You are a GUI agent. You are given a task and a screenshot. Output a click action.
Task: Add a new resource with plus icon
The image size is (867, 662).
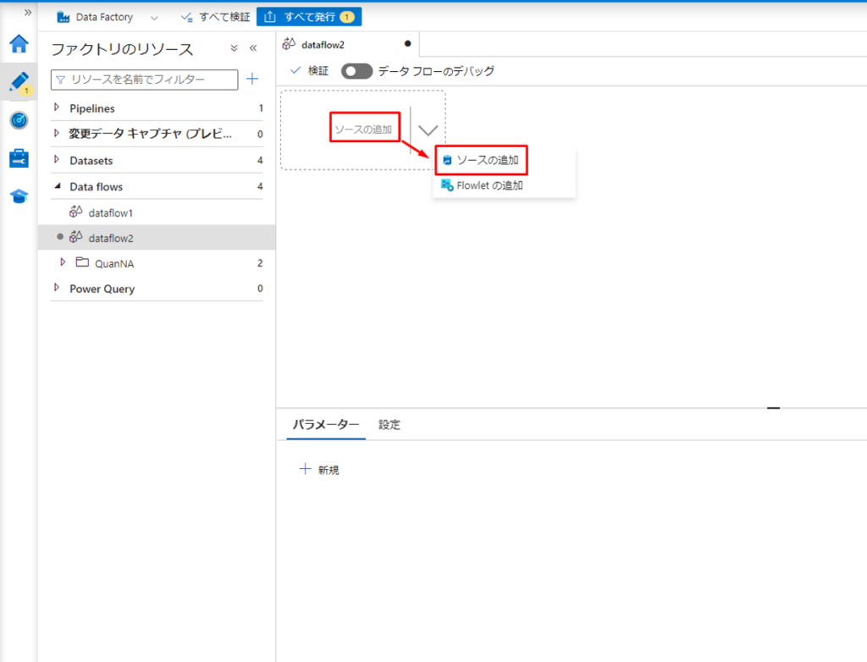[x=252, y=79]
